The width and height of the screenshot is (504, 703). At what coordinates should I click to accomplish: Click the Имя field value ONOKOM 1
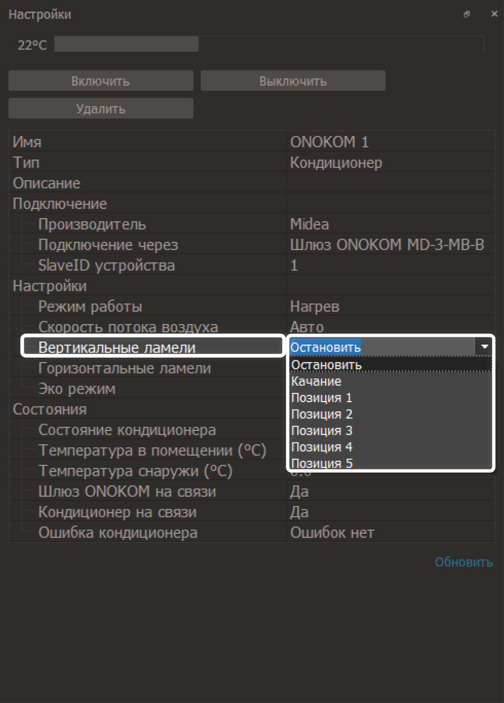tap(329, 142)
